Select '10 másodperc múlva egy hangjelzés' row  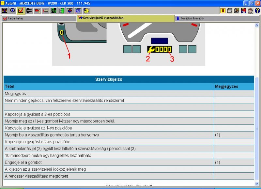129,155
